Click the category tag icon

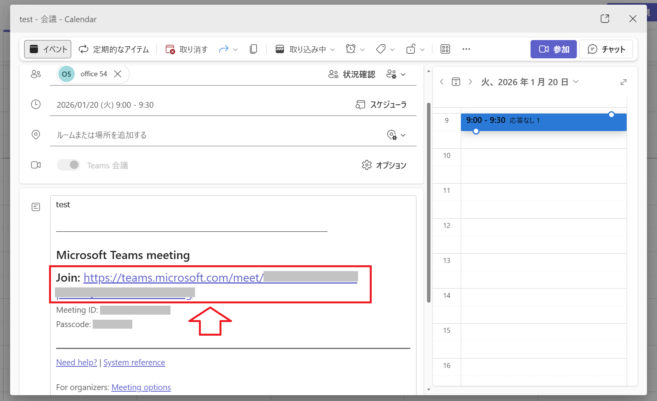click(x=381, y=49)
